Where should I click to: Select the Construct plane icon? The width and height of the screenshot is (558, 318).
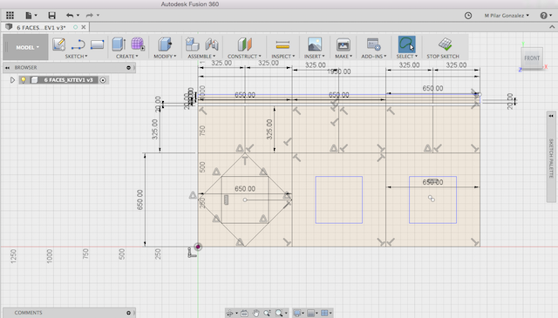244,44
